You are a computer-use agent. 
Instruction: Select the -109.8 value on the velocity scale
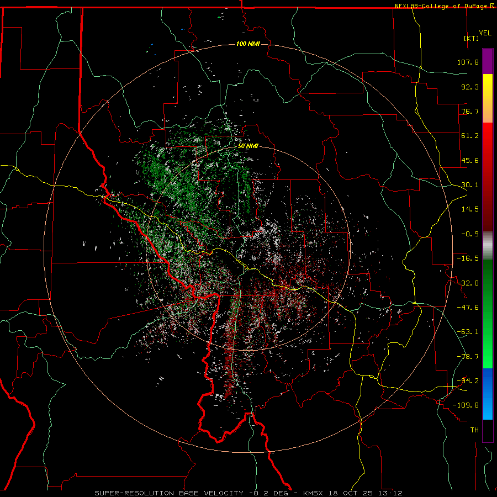466,405
